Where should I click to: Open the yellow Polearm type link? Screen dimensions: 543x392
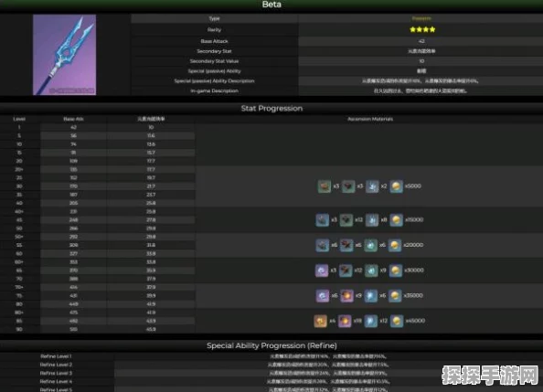click(x=421, y=18)
